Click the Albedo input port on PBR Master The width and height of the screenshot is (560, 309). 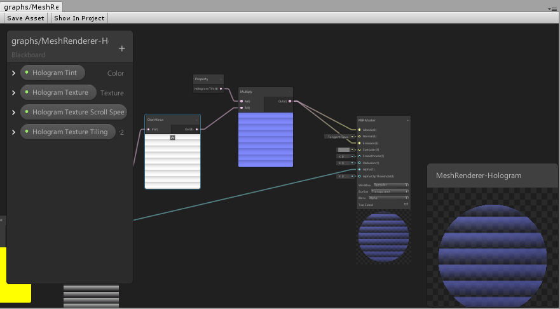(x=359, y=130)
